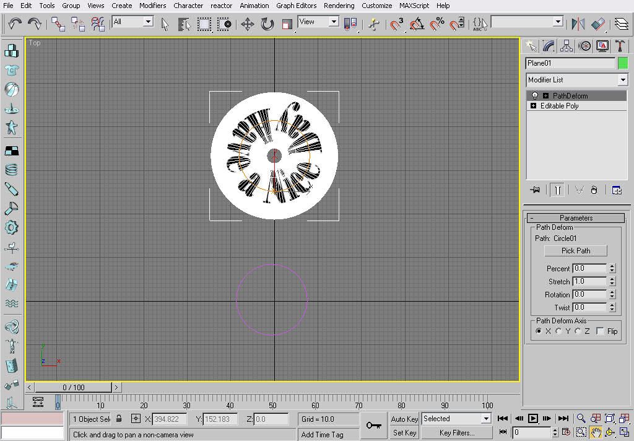Viewport: 634px width, 441px height.
Task: Toggle the Auto Key button
Action: tap(404, 419)
